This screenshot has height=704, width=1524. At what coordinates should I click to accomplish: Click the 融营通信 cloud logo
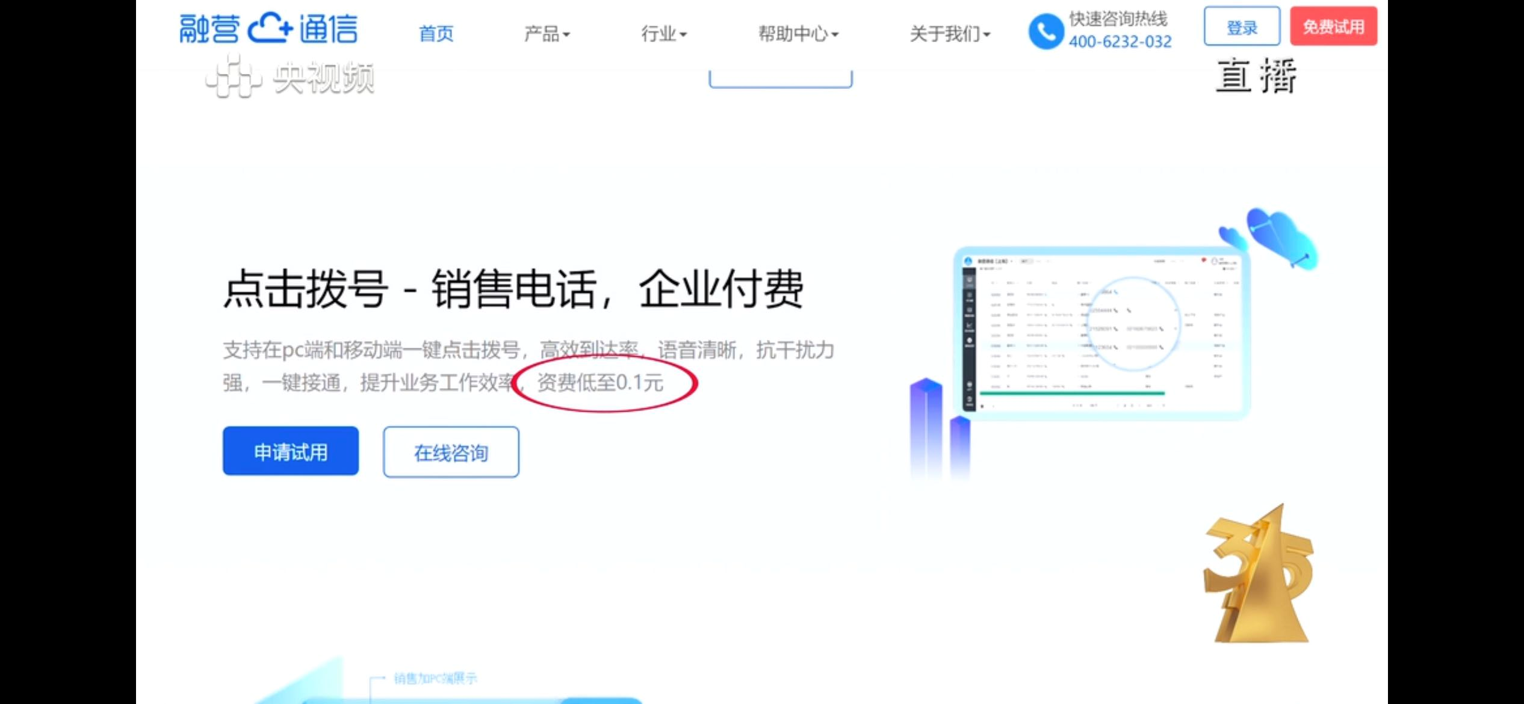click(268, 28)
